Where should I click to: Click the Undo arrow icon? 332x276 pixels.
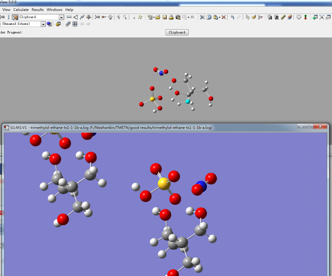(x=232, y=17)
